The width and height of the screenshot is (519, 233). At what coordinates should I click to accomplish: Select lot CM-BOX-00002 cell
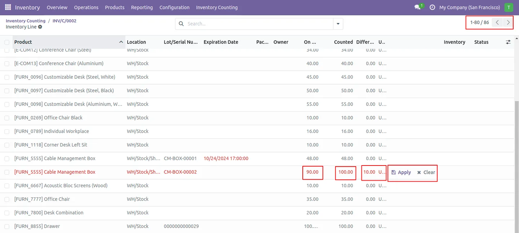tap(180, 172)
